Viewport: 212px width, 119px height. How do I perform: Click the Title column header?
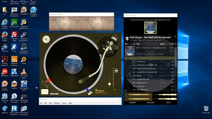click(x=138, y=44)
